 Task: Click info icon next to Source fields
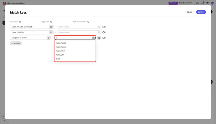[20, 22]
